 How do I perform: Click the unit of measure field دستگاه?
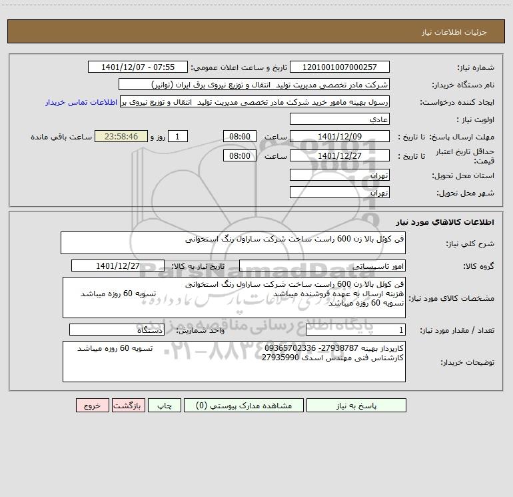click(x=117, y=330)
